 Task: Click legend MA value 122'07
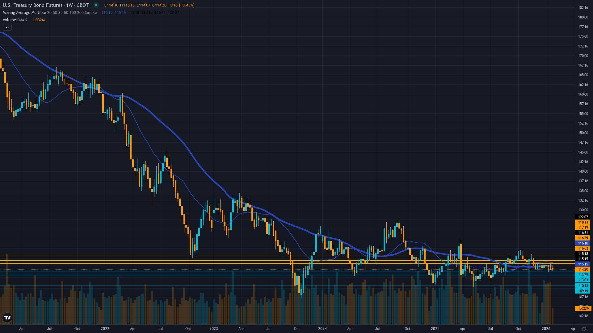(x=173, y=13)
